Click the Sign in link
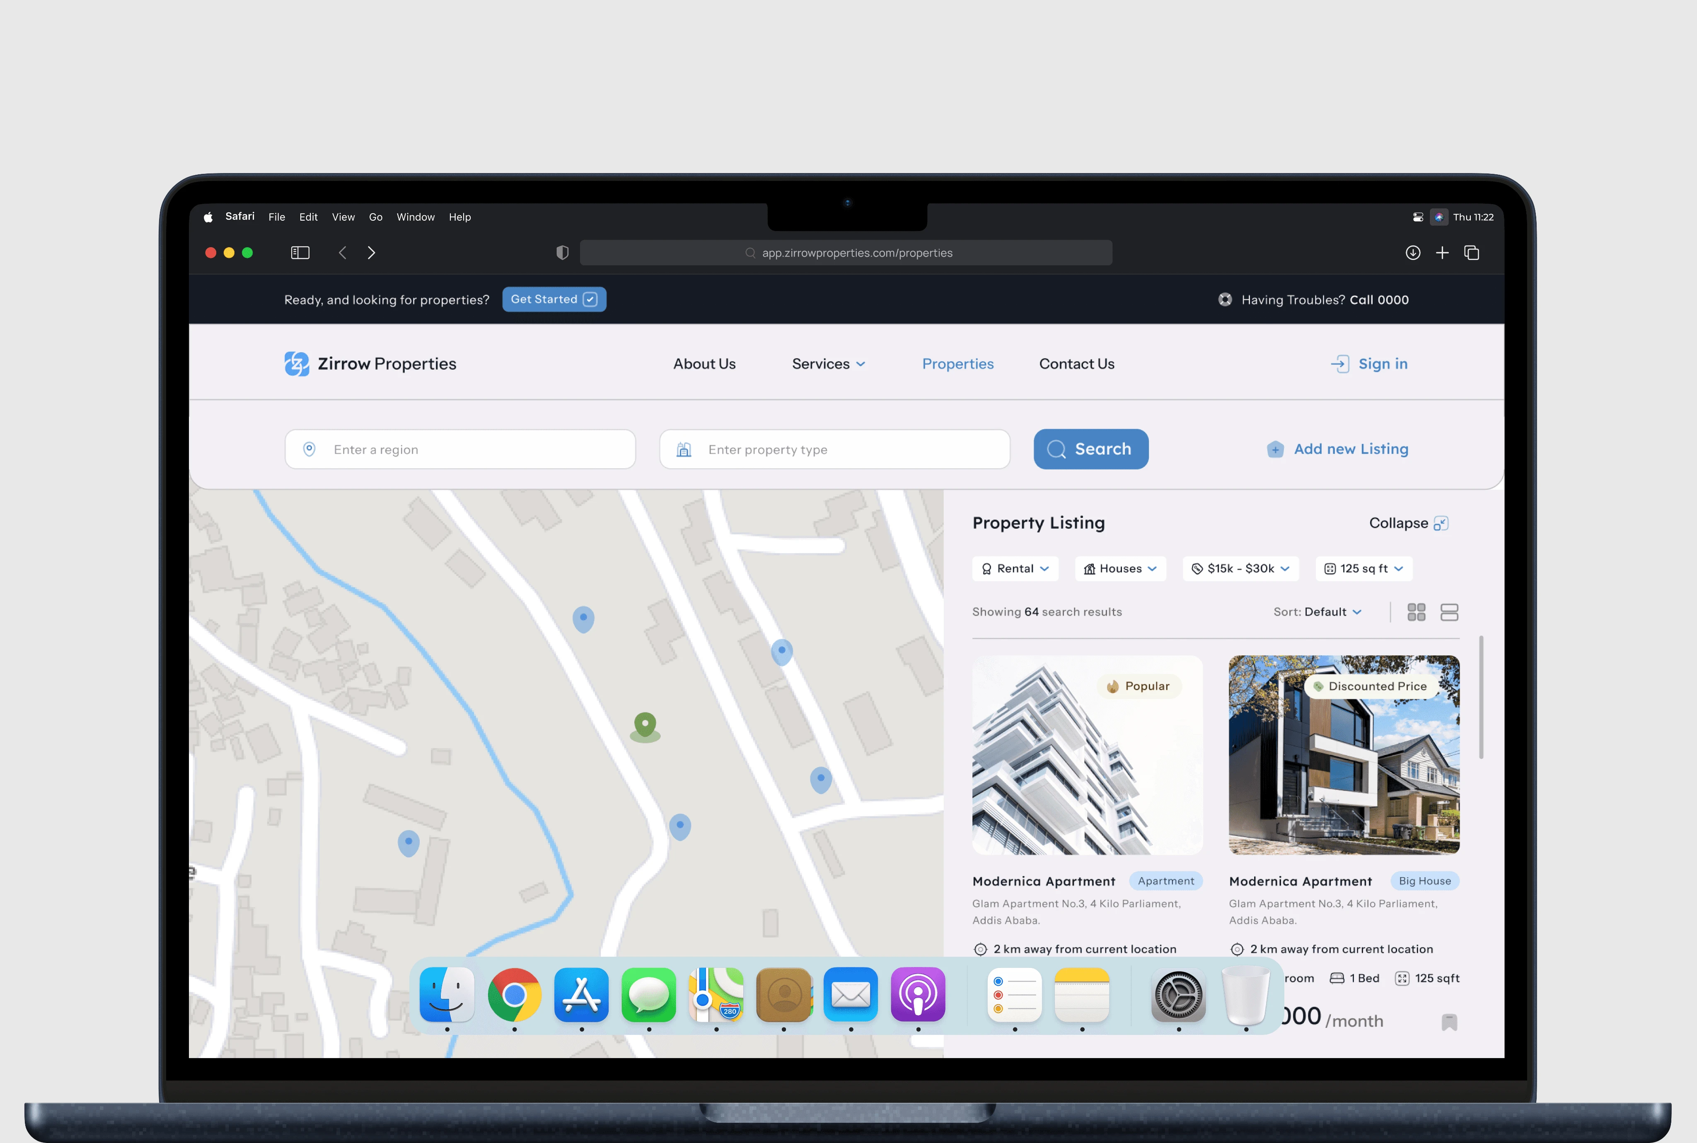This screenshot has width=1697, height=1143. pos(1369,364)
